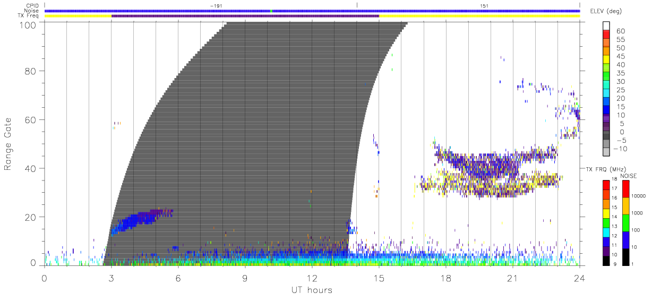
Task: Click the '15' UT hours tick label
Action: click(x=379, y=278)
